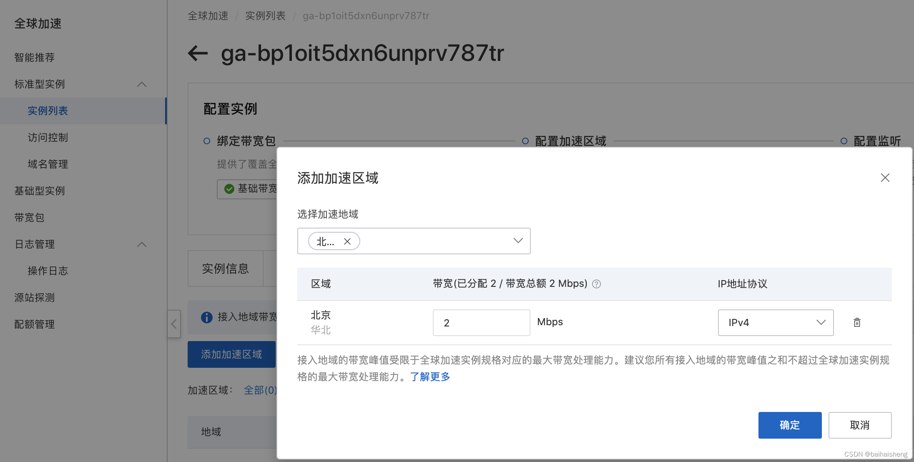Viewport: 914px width, 462px height.
Task: Collapse the 日志管理 sidebar section
Action: 142,244
